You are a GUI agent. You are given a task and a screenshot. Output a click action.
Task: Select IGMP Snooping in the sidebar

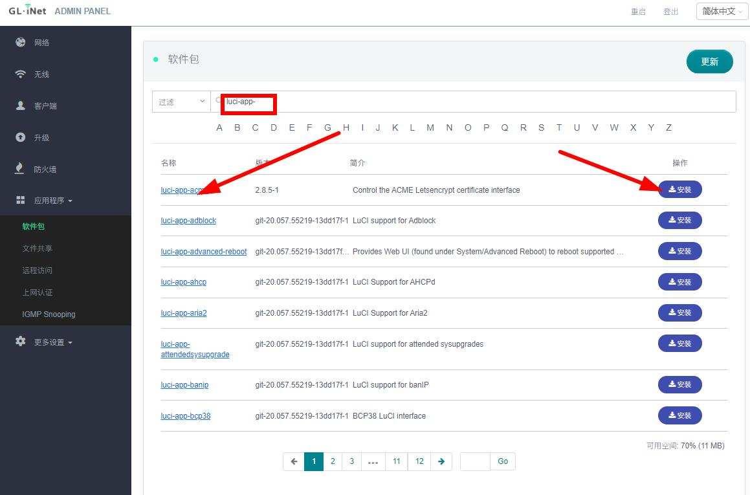[x=49, y=314]
